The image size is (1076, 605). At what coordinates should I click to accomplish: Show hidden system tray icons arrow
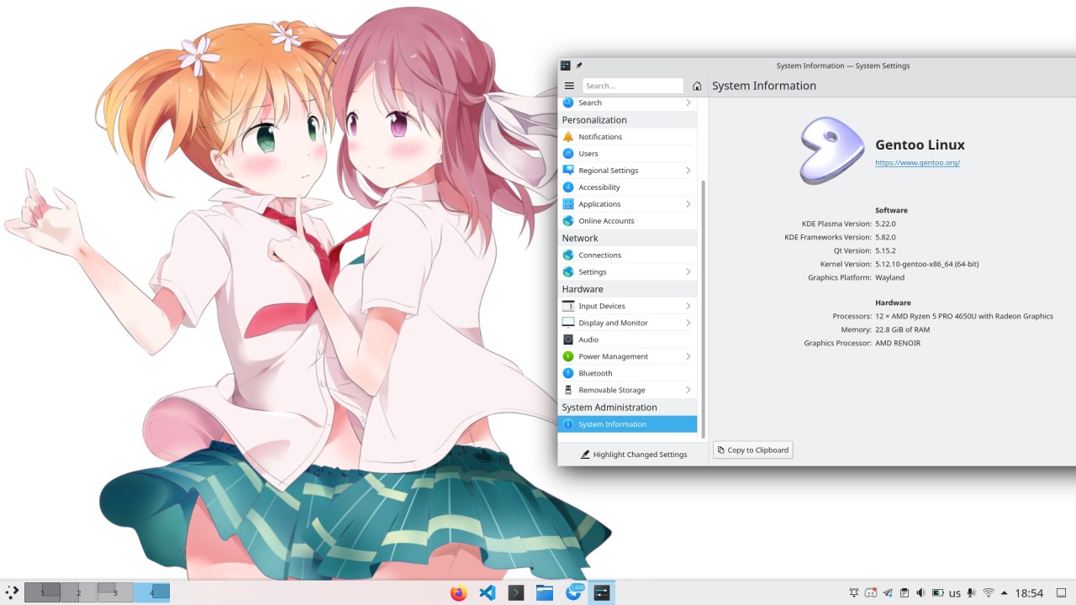pos(1004,593)
